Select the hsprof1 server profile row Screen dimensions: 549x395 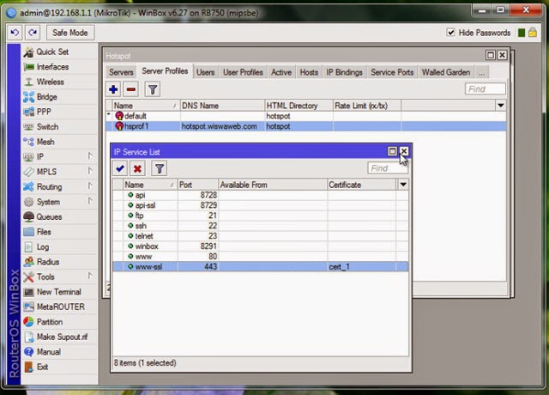(x=306, y=126)
